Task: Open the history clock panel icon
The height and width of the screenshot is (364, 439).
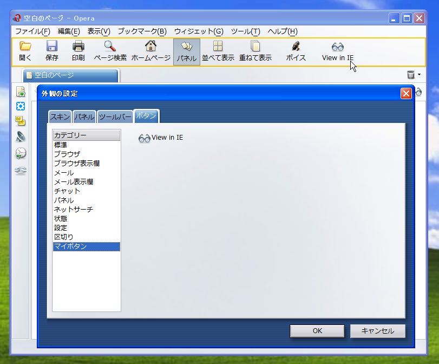Action: click(21, 153)
